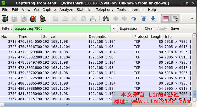Click the print packets icon
The height and width of the screenshot is (107, 197).
coord(93,19)
